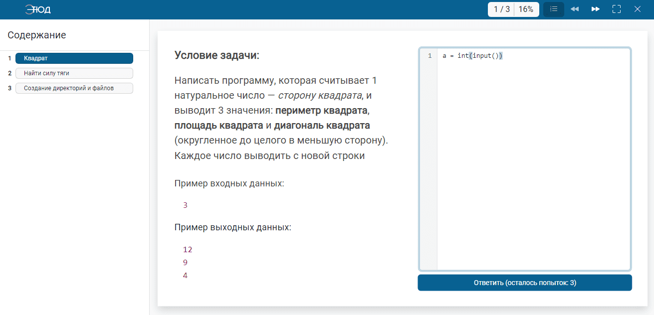The height and width of the screenshot is (315, 654).
Task: Open task 2 Найти силу тяги
Action: [74, 73]
